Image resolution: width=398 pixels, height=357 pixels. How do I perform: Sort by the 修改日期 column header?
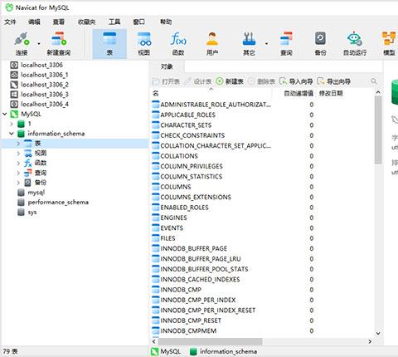pyautogui.click(x=331, y=94)
